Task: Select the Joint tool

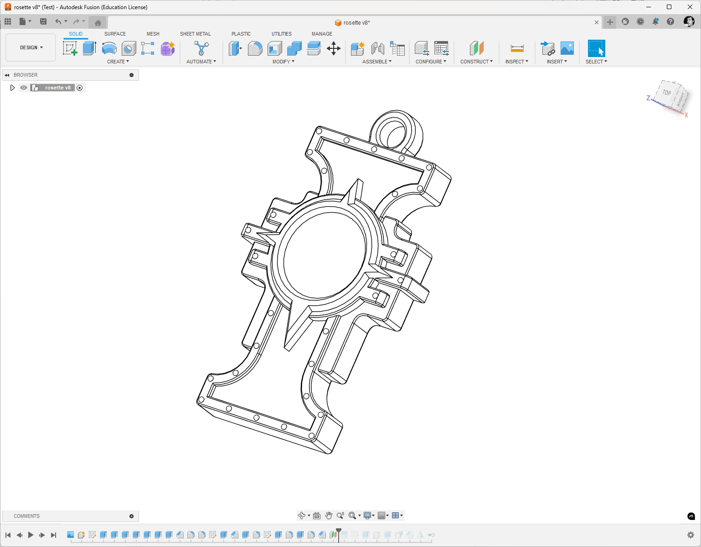Action: pos(377,48)
